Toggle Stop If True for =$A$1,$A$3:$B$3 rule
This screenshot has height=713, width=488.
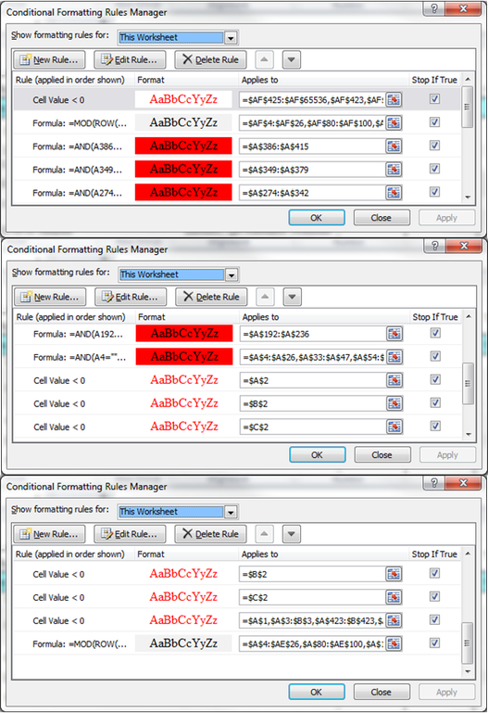click(435, 619)
